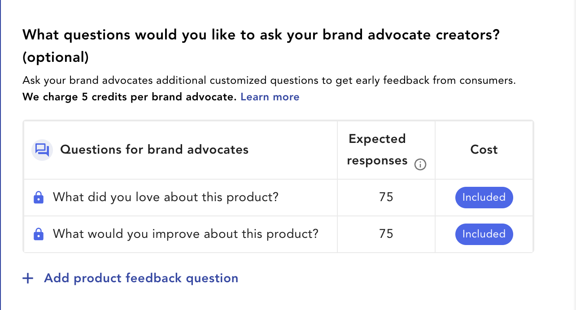Select 'What would you improve about this product?' row
576x310 pixels.
click(278, 234)
